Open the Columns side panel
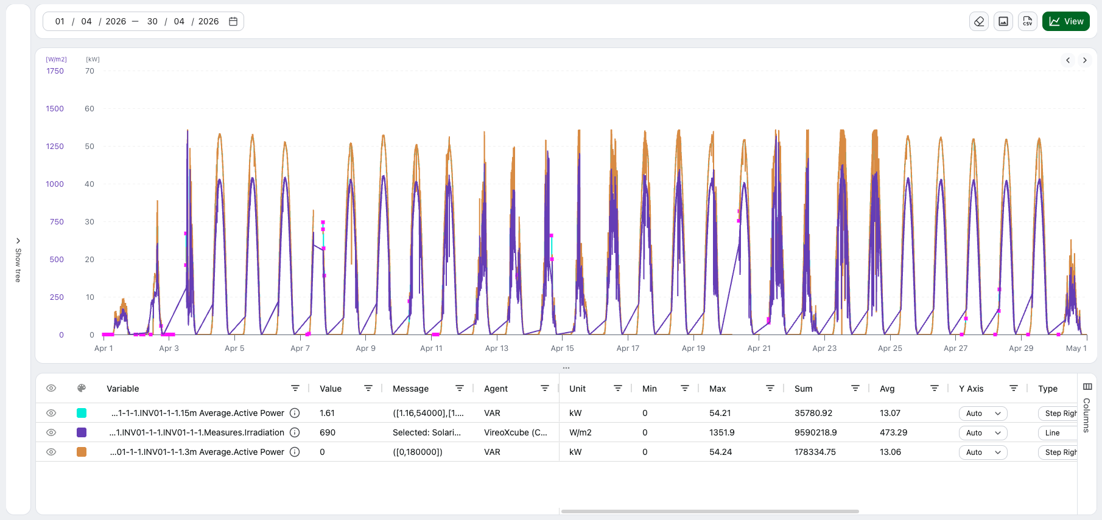Image resolution: width=1102 pixels, height=520 pixels. pos(1087,408)
